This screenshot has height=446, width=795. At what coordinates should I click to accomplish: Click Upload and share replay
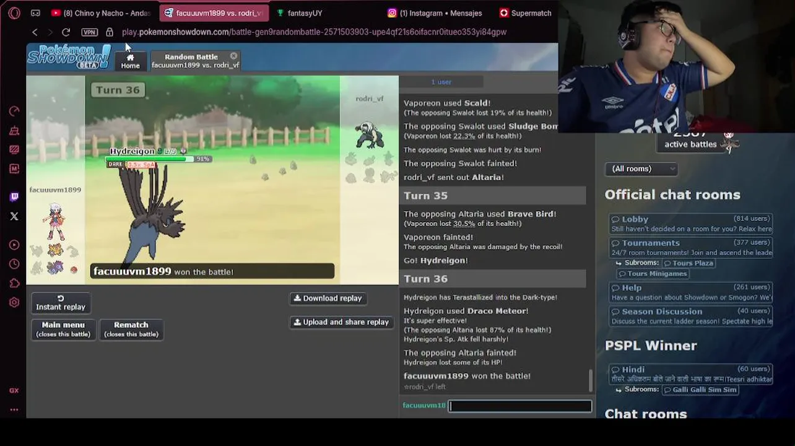coord(341,322)
